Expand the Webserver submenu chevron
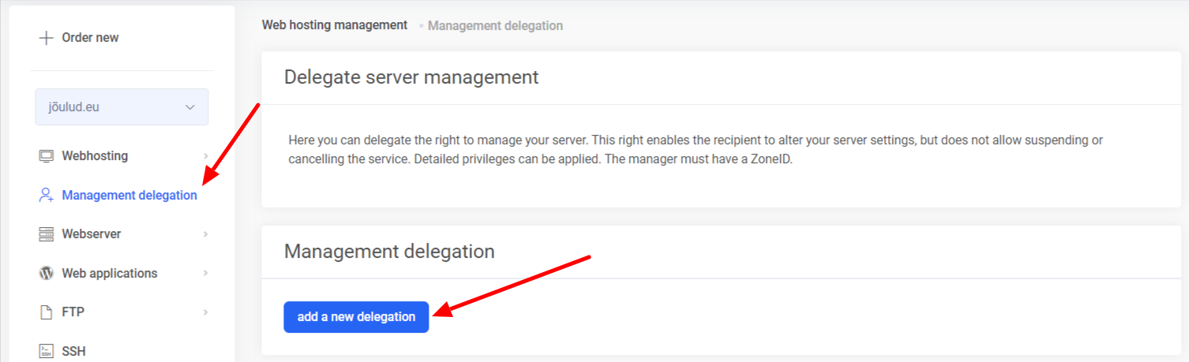Screen dimensions: 1189x362 [205, 234]
